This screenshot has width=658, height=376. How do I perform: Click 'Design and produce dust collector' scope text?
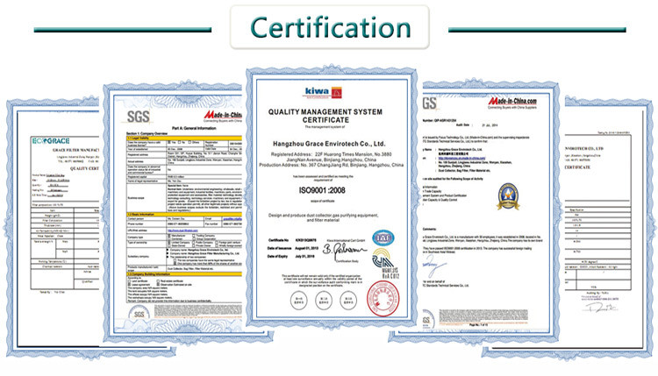pyautogui.click(x=323, y=217)
